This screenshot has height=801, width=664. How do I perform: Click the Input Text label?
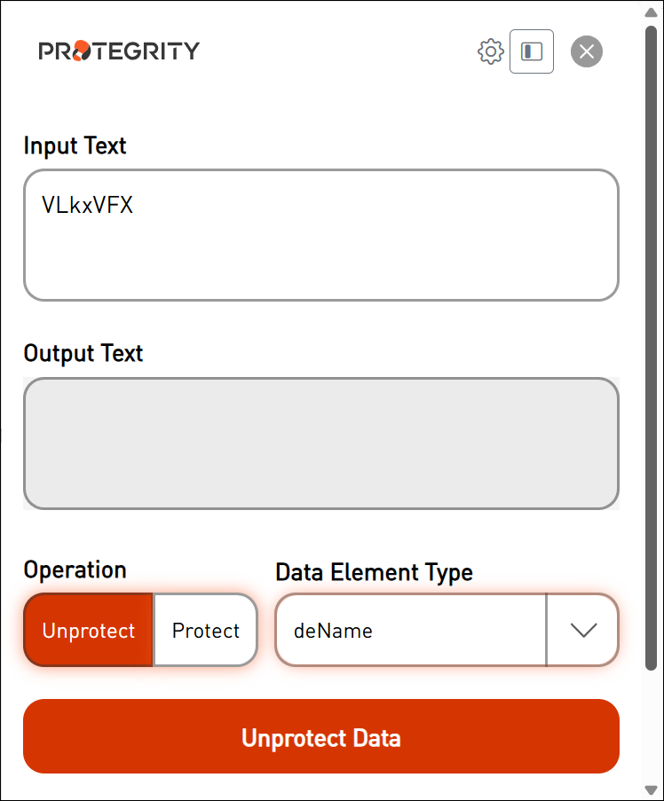coord(75,145)
